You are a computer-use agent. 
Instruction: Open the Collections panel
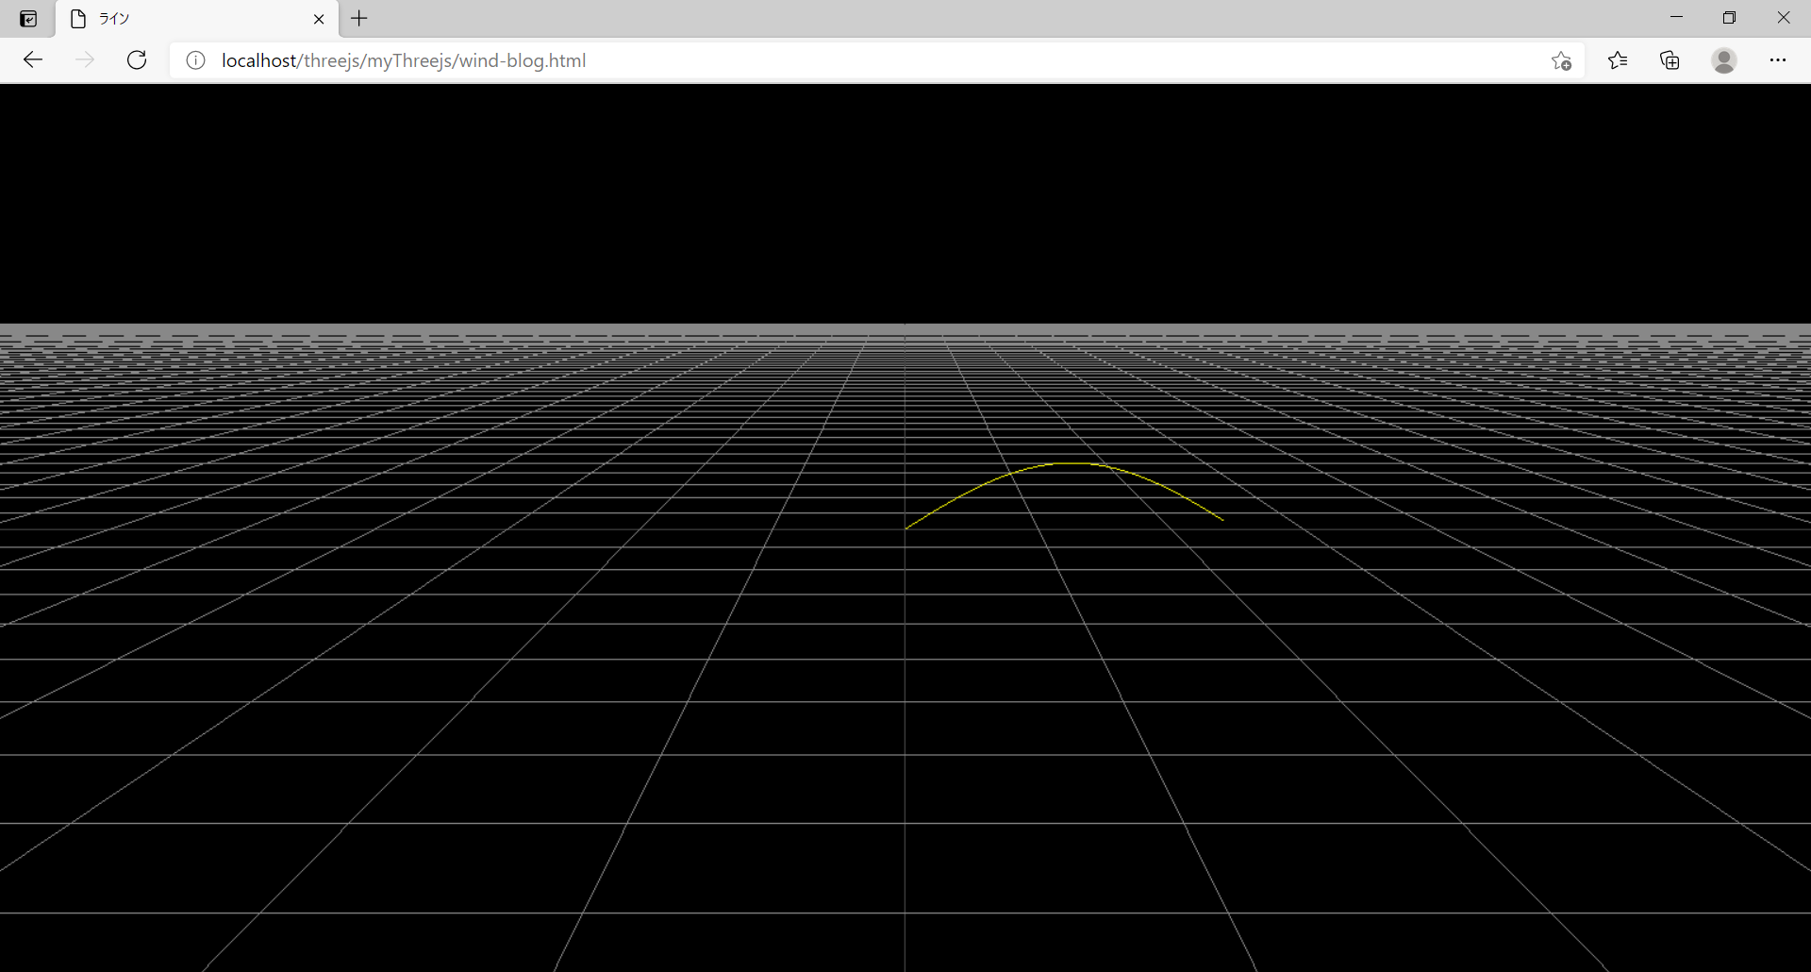(1670, 60)
